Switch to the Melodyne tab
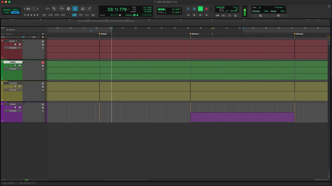The image size is (332, 186). click(x=25, y=183)
